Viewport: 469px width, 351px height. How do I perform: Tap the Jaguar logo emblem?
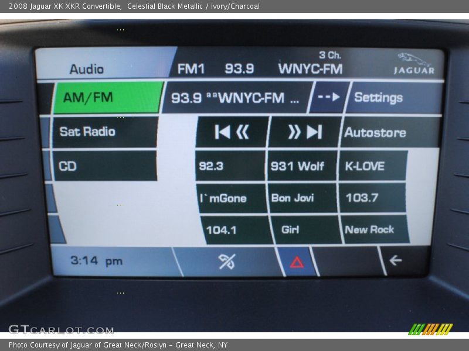pos(414,63)
